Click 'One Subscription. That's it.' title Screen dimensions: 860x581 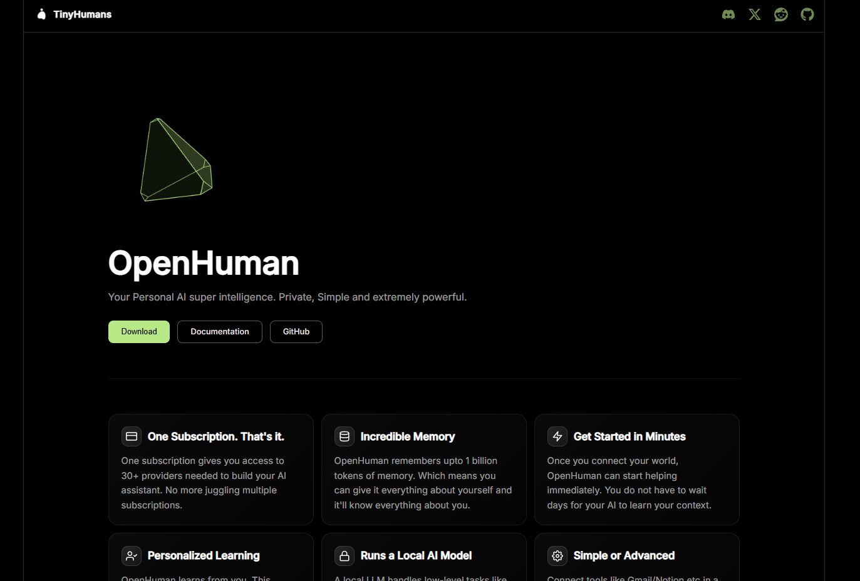[x=216, y=436]
